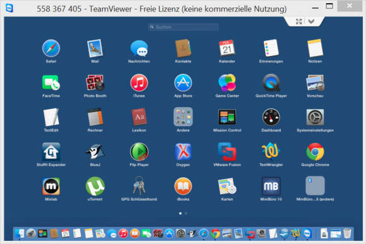The height and width of the screenshot is (244, 366).
Task: Open App Store from the Dock
Action: click(x=169, y=233)
